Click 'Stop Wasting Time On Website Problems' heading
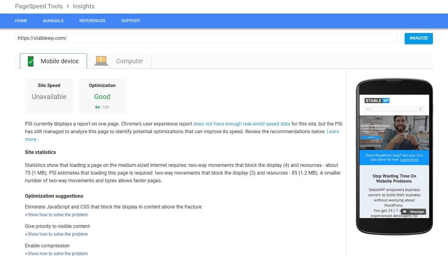448x256 pixels. pyautogui.click(x=394, y=179)
